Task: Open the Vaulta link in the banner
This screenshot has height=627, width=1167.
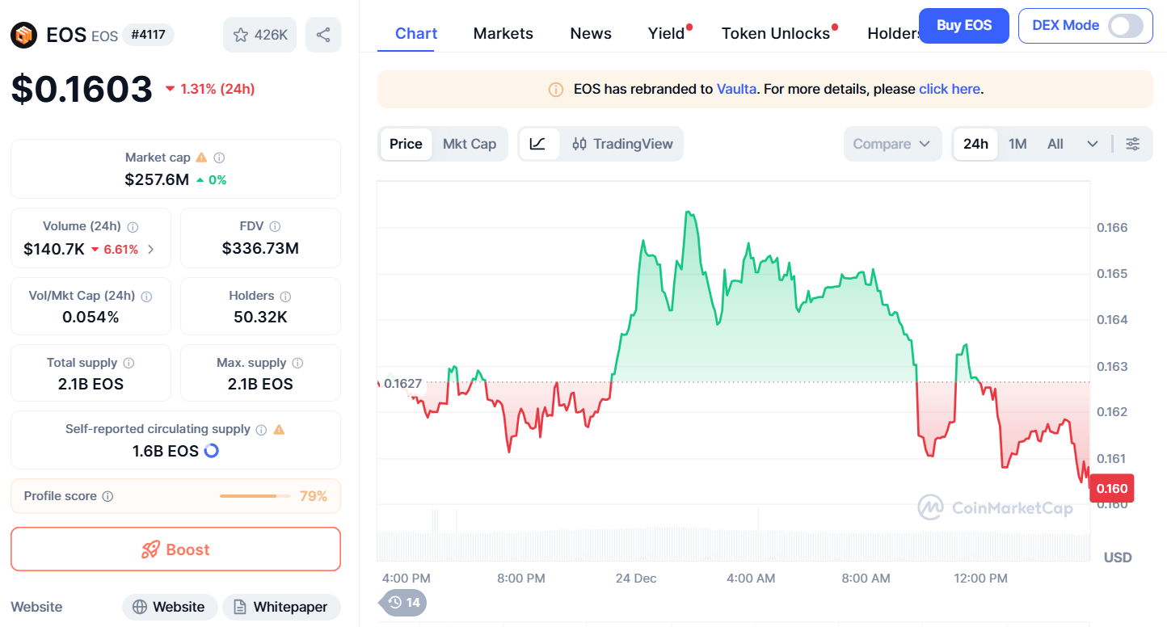Action: 736,89
